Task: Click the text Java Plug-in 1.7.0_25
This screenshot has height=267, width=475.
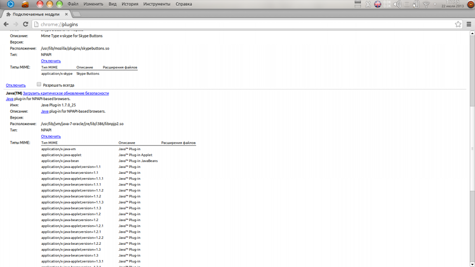Action: click(x=58, y=105)
